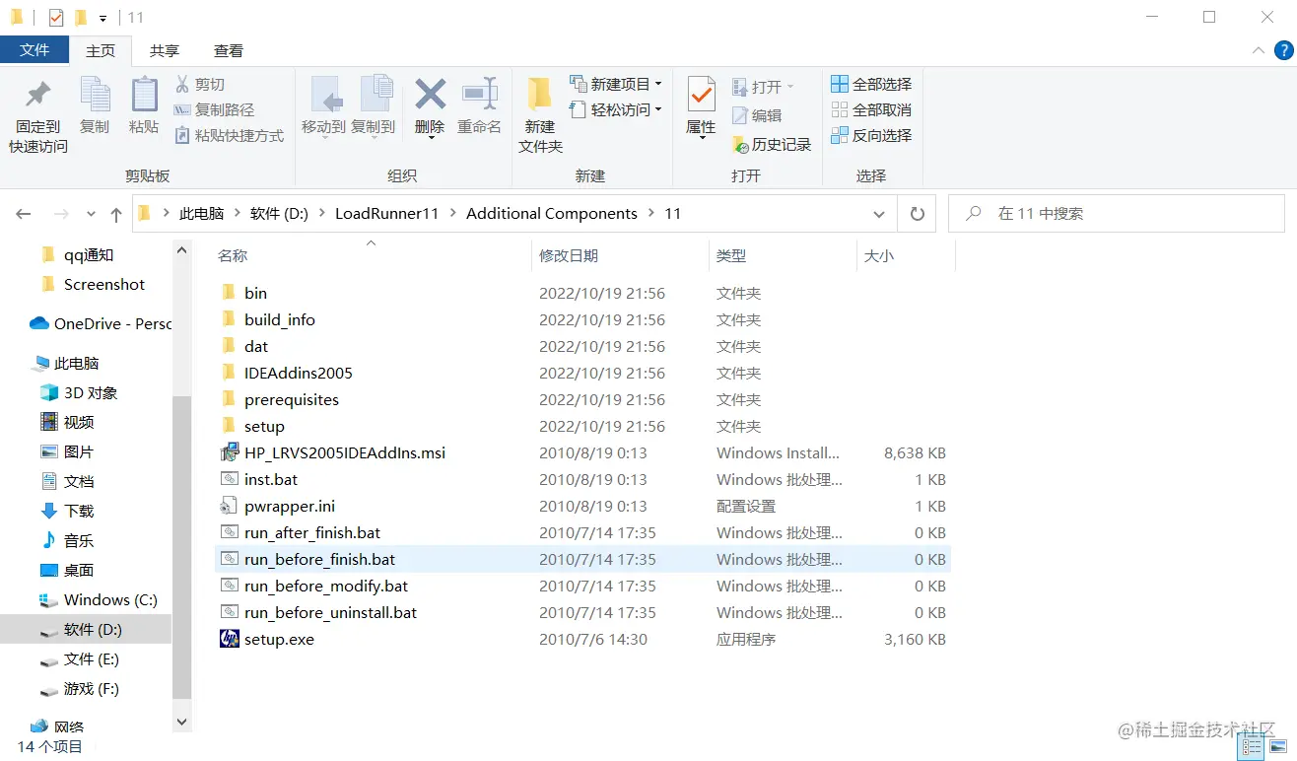Click LoadRunner11 in the address bar path

(386, 214)
